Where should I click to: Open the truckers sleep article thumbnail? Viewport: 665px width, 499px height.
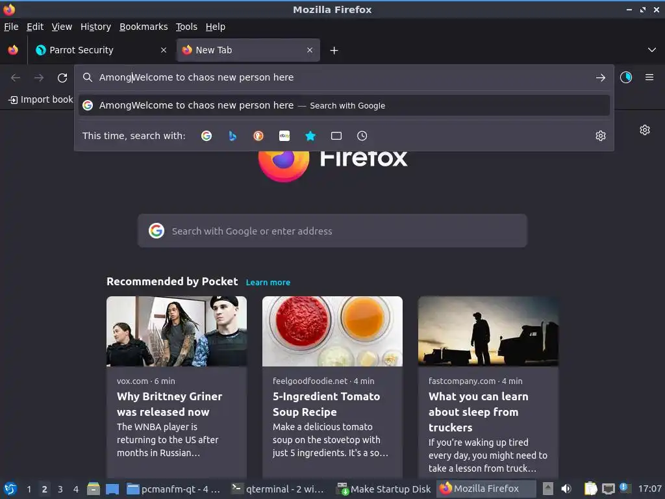488,331
